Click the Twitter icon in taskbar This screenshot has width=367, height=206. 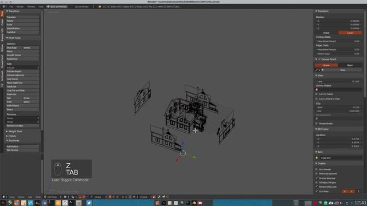tap(89, 203)
